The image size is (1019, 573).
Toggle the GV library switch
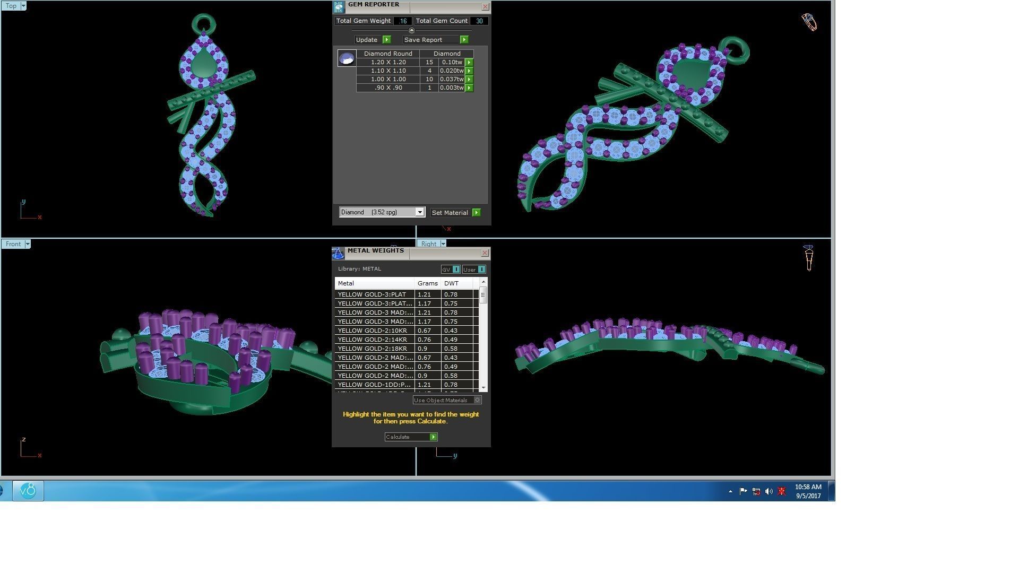point(456,270)
